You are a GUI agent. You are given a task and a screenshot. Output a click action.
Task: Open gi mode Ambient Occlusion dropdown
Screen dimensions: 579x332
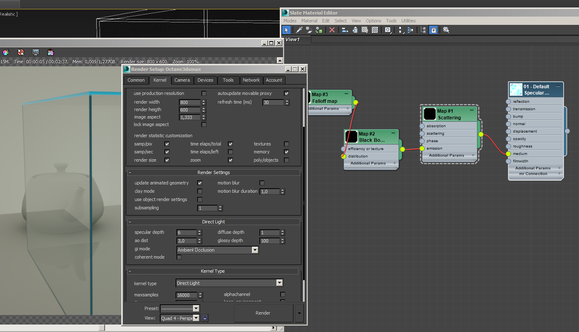point(217,250)
